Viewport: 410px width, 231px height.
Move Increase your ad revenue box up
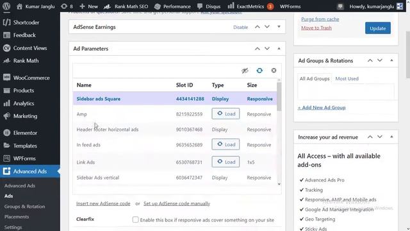(x=370, y=137)
